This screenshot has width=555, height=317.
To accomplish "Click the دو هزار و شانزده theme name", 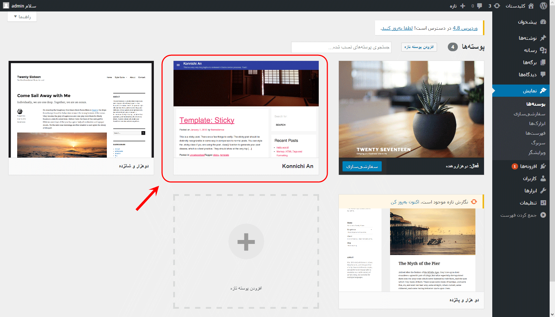I will (x=134, y=166).
